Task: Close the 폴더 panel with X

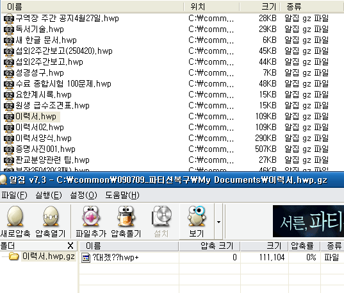Action: (x=70, y=246)
